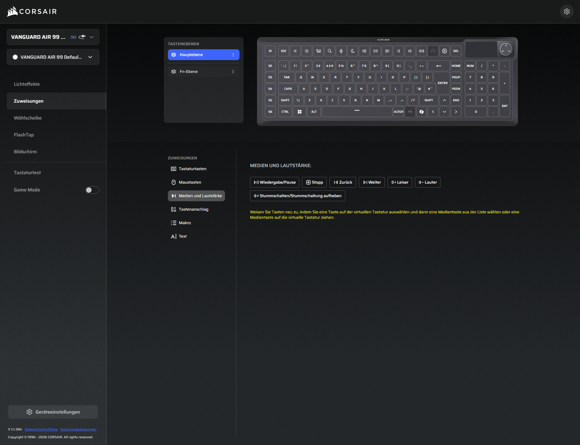Select the moon sleep key on the keyboard
The height and width of the screenshot is (445, 580).
(x=353, y=51)
